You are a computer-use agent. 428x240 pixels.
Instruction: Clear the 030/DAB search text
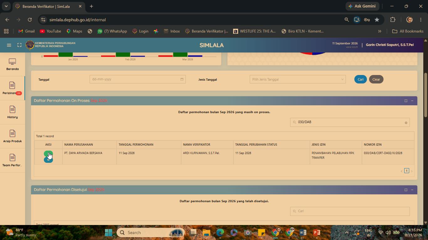406,122
